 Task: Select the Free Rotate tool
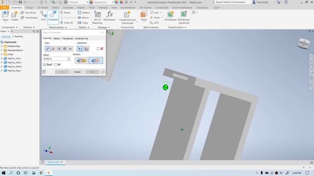29,18
